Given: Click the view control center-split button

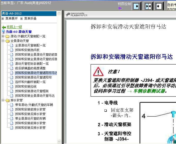Looking at the screenshot, I should (x=148, y=6).
